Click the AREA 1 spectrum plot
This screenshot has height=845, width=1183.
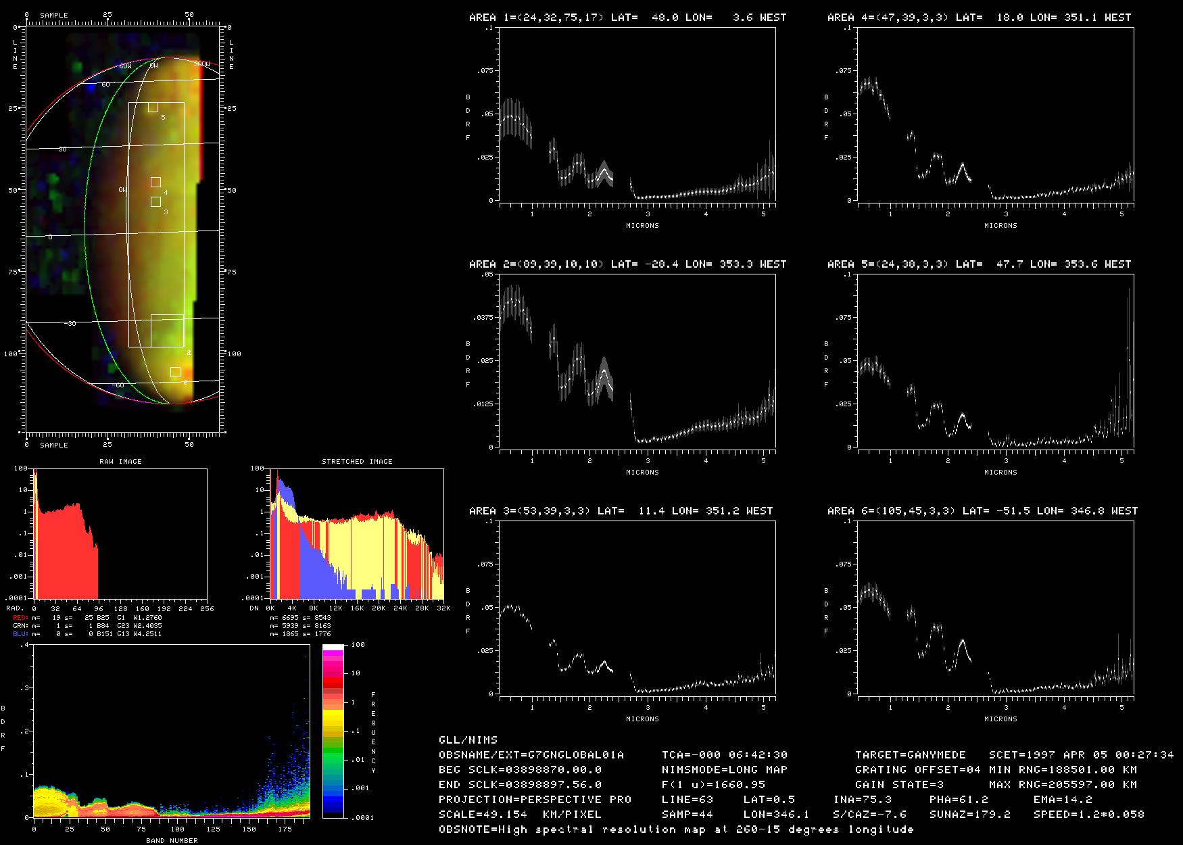point(637,115)
